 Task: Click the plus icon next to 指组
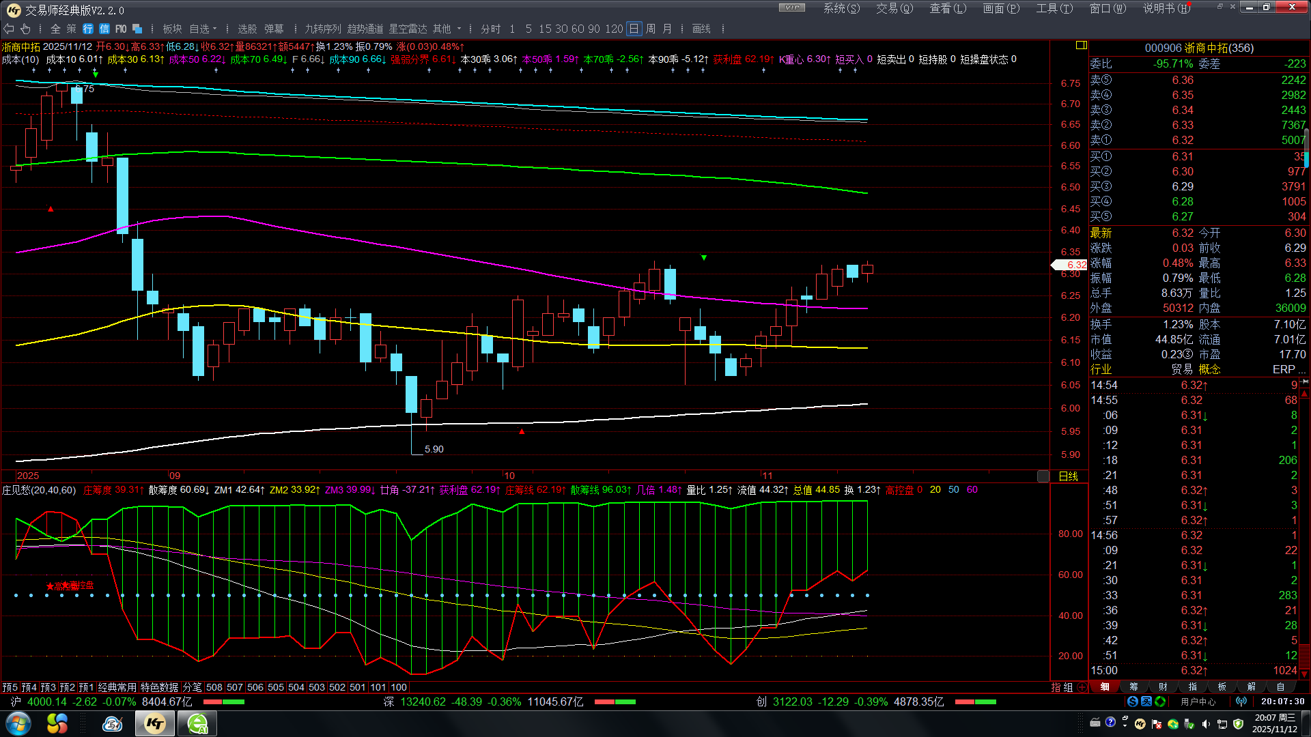pyautogui.click(x=1082, y=687)
